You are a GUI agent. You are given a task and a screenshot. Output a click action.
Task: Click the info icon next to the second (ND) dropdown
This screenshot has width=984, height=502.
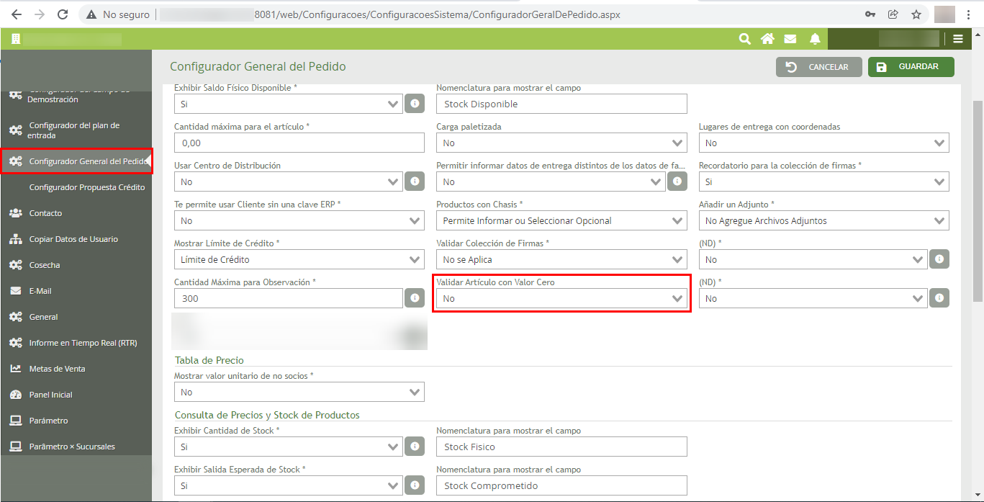[x=939, y=298]
